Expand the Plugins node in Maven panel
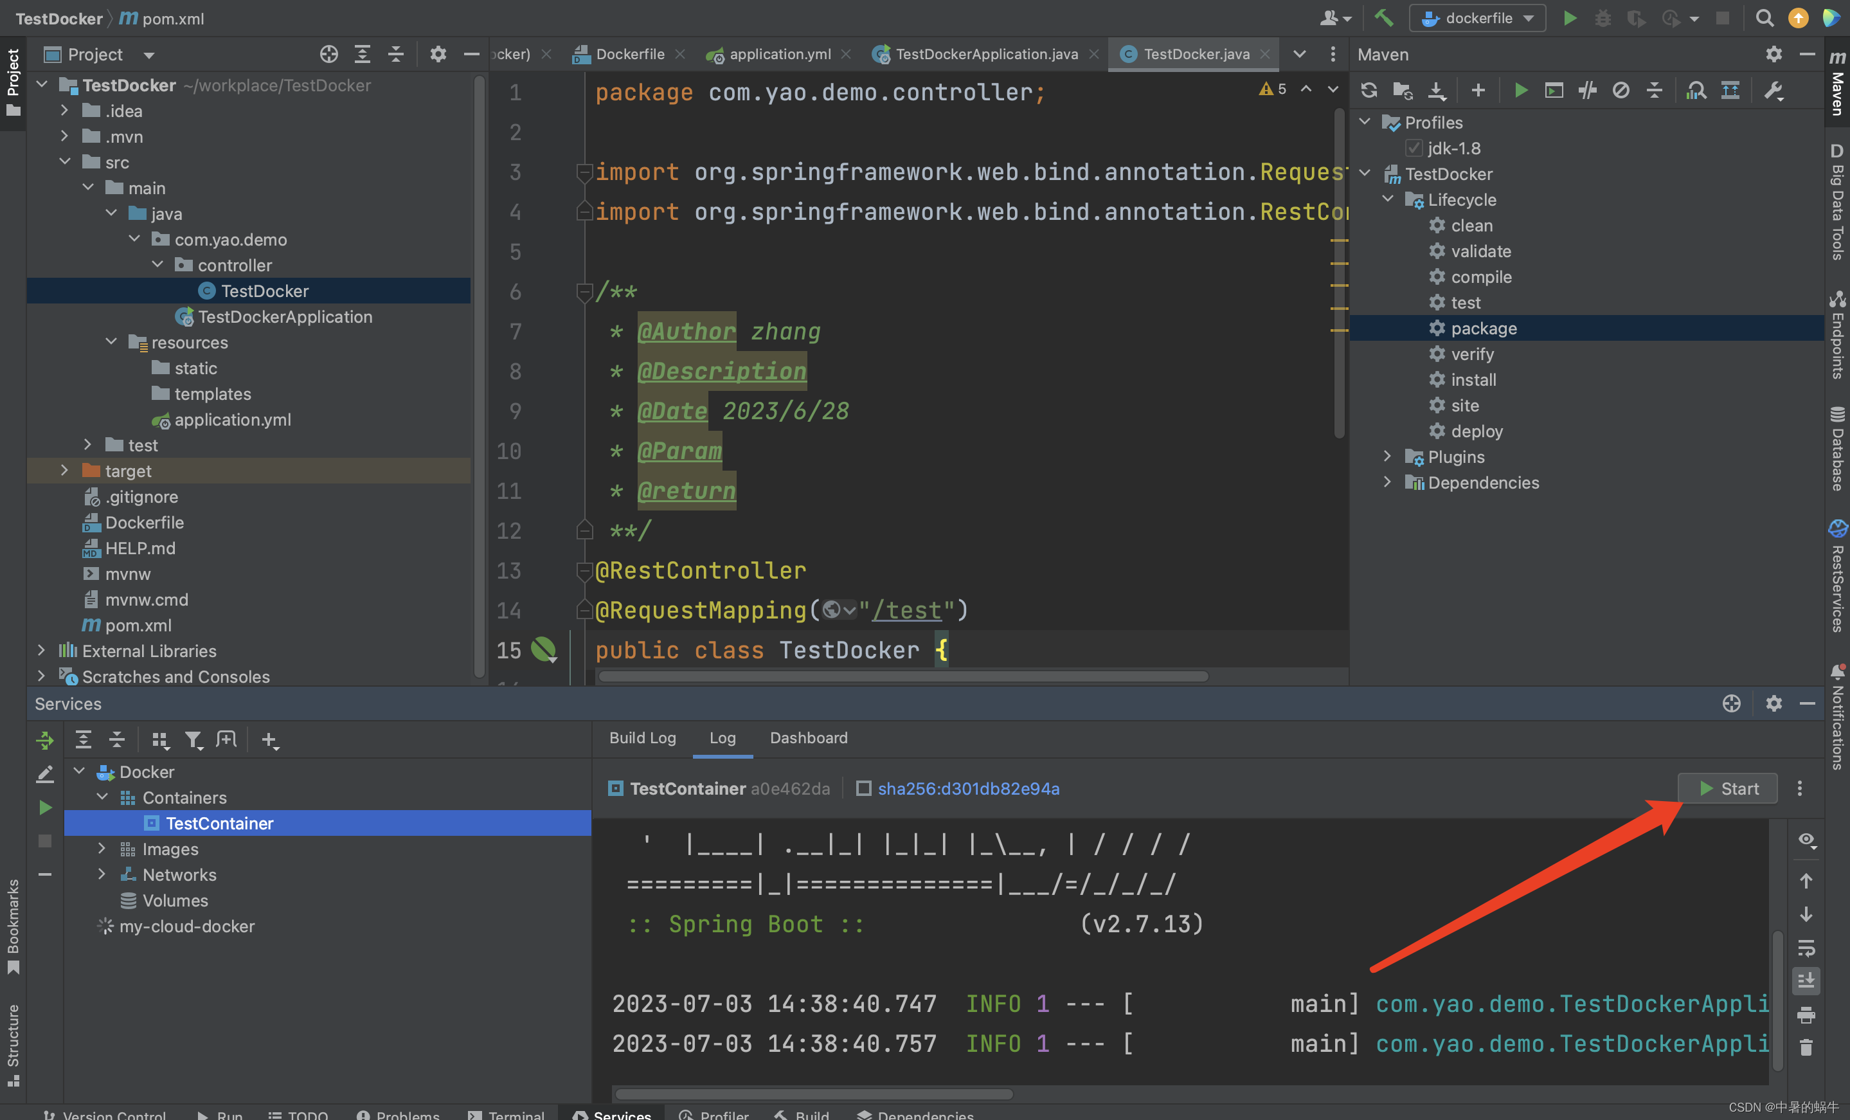Screen dimensions: 1850x1120 pos(1387,456)
